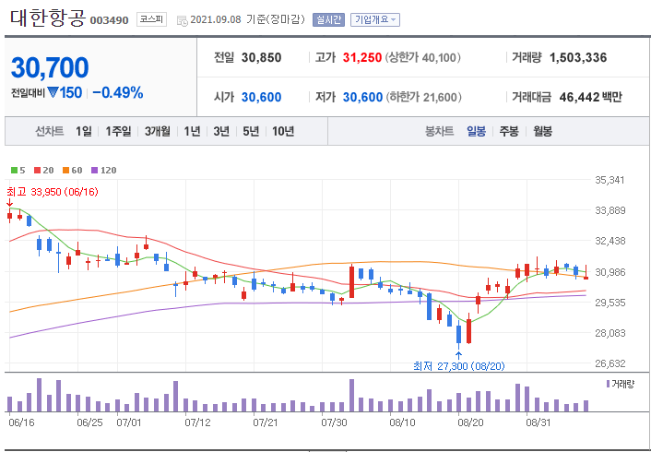
Task: Click the 32,438 price axis label
Action: pos(610,241)
